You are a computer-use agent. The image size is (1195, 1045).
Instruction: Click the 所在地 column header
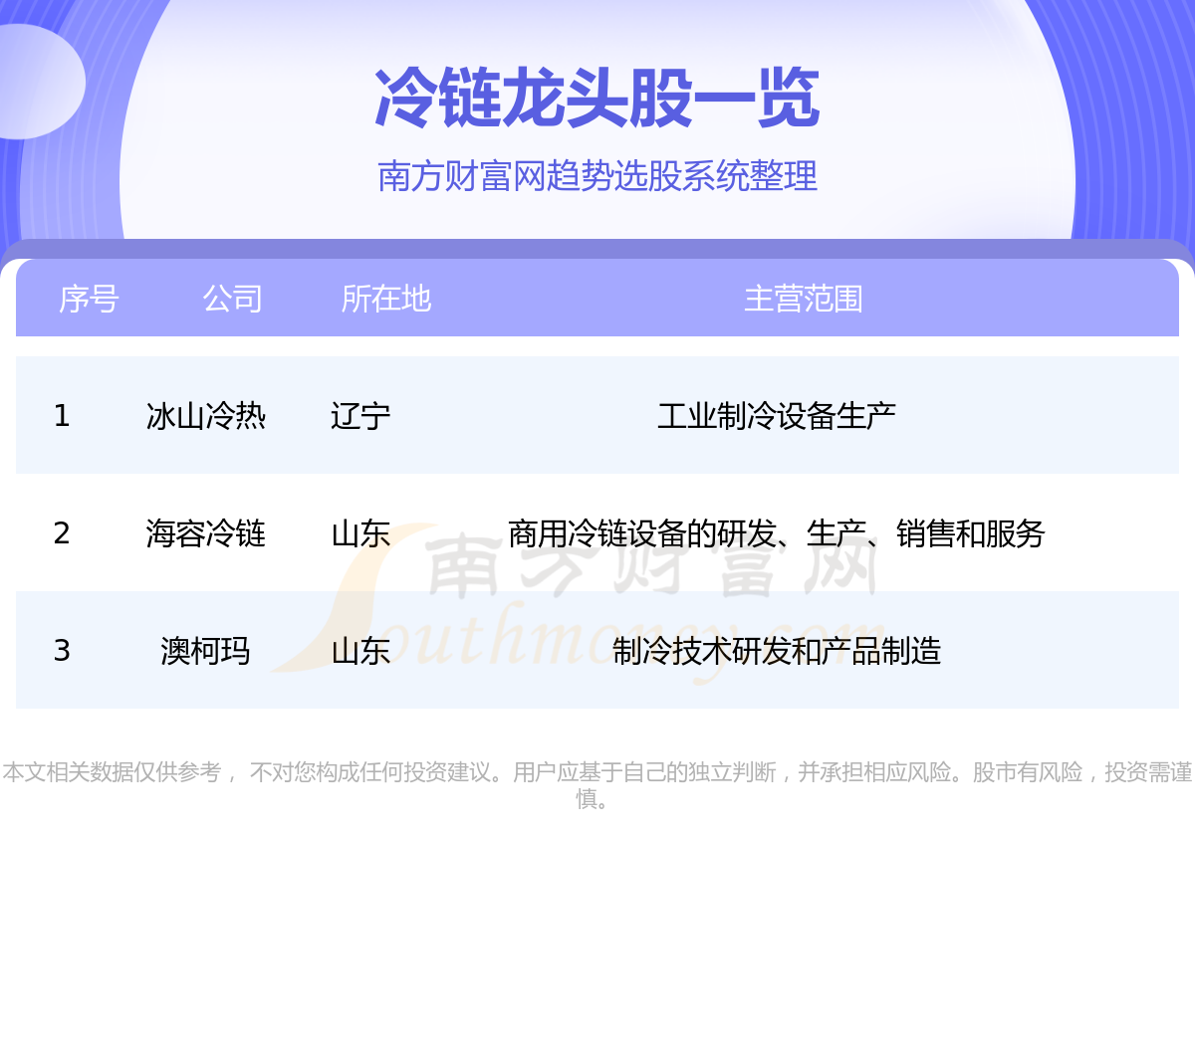click(x=385, y=299)
